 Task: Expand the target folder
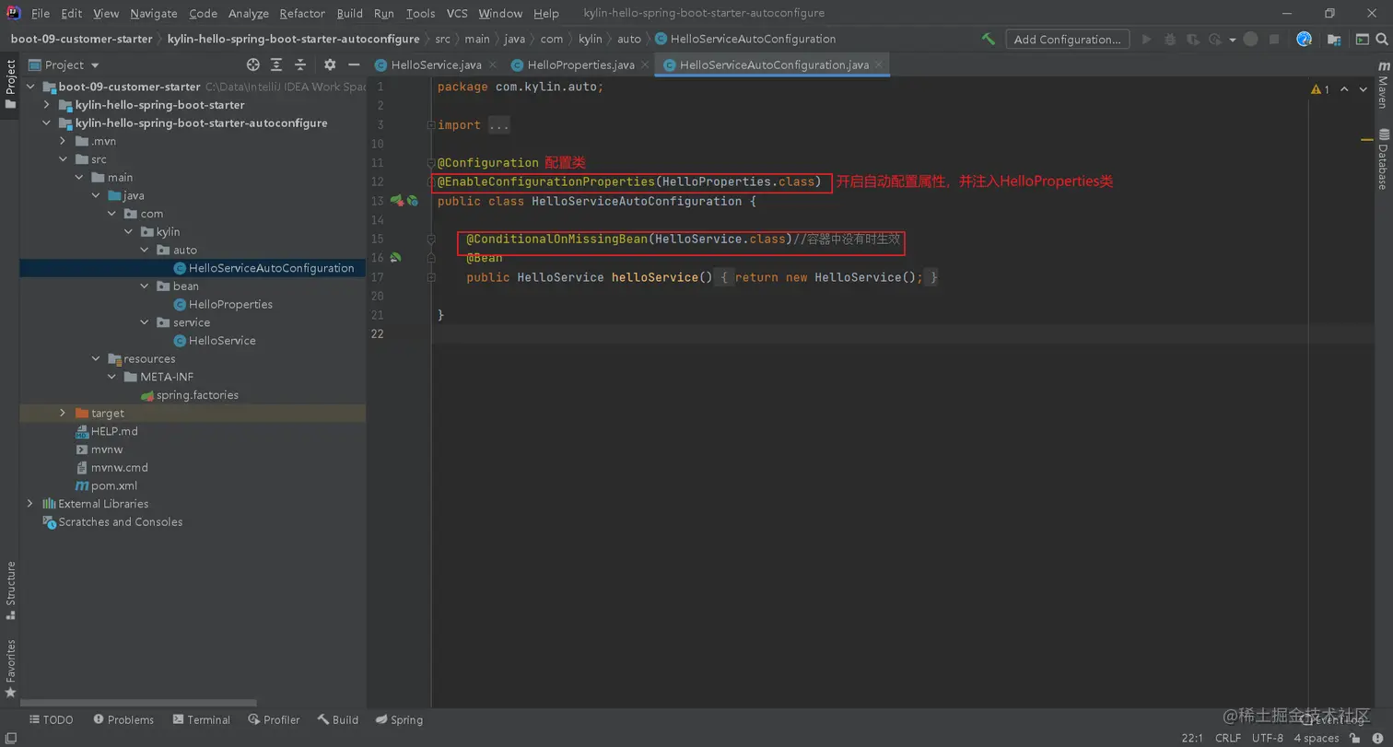click(62, 413)
